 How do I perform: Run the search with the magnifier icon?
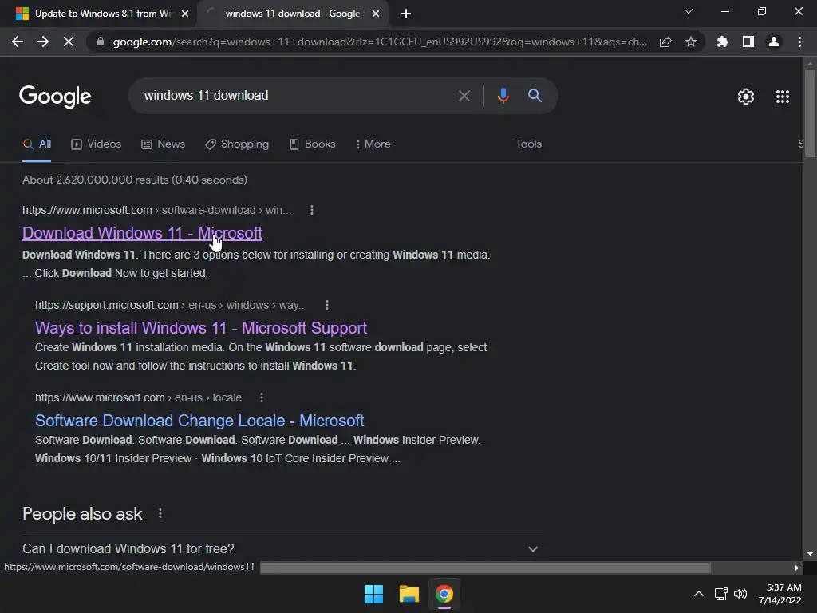535,96
